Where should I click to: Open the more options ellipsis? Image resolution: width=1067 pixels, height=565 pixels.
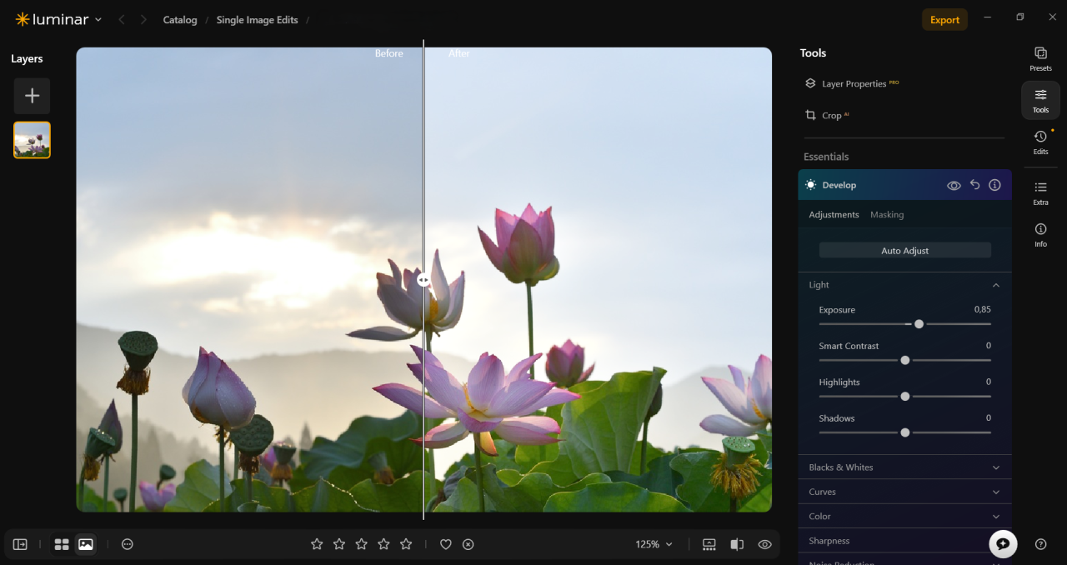[x=128, y=544]
